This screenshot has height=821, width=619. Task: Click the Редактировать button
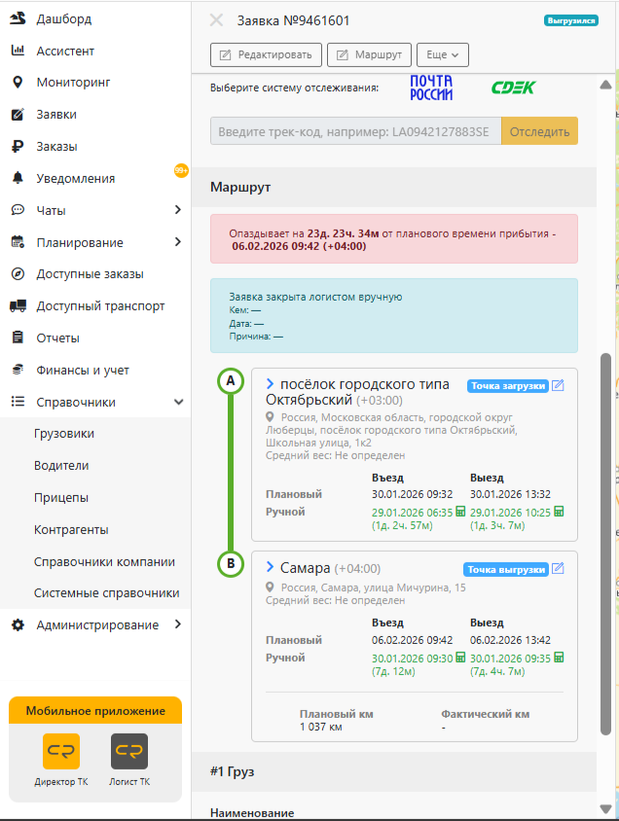[x=266, y=55]
